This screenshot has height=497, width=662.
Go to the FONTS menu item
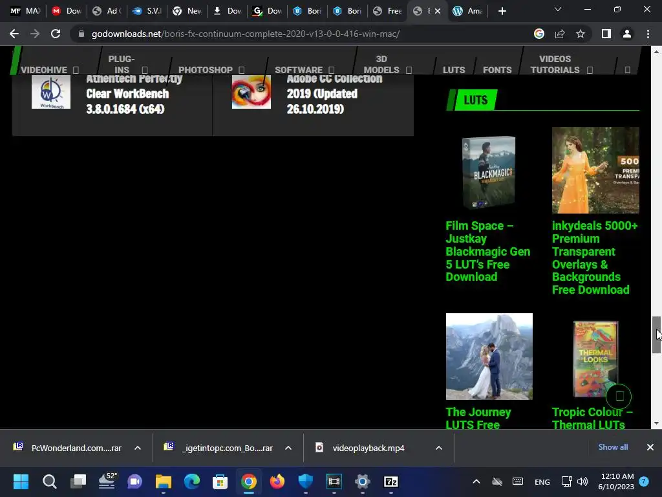[x=497, y=70]
